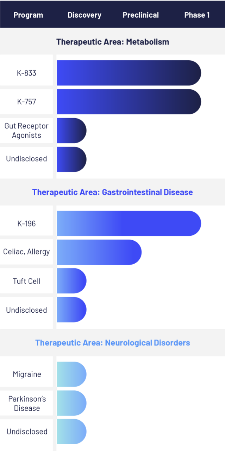
Task: Select the Preclinical stage header
Action: pyautogui.click(x=141, y=15)
